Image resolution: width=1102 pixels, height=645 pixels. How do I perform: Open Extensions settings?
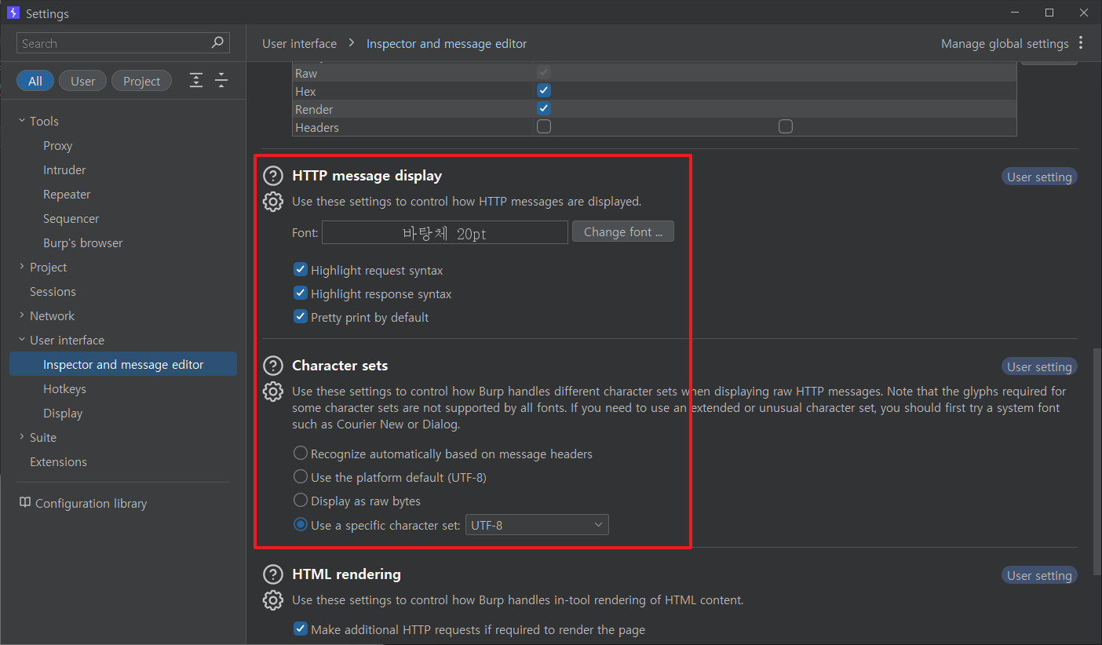tap(58, 461)
